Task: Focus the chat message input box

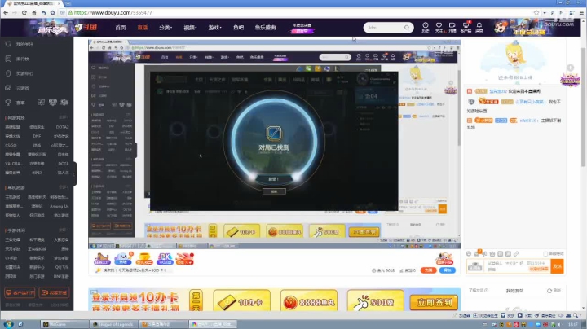Action: click(x=518, y=266)
